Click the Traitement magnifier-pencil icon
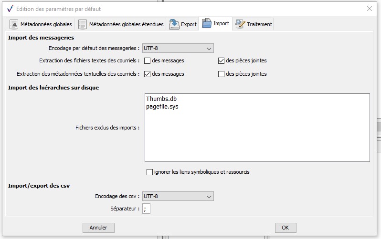The height and width of the screenshot is (239, 381). pos(240,24)
